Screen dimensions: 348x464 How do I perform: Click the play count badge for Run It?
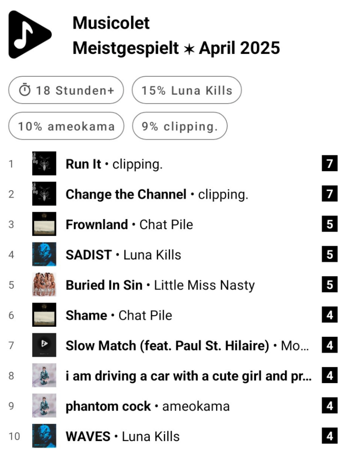point(330,163)
